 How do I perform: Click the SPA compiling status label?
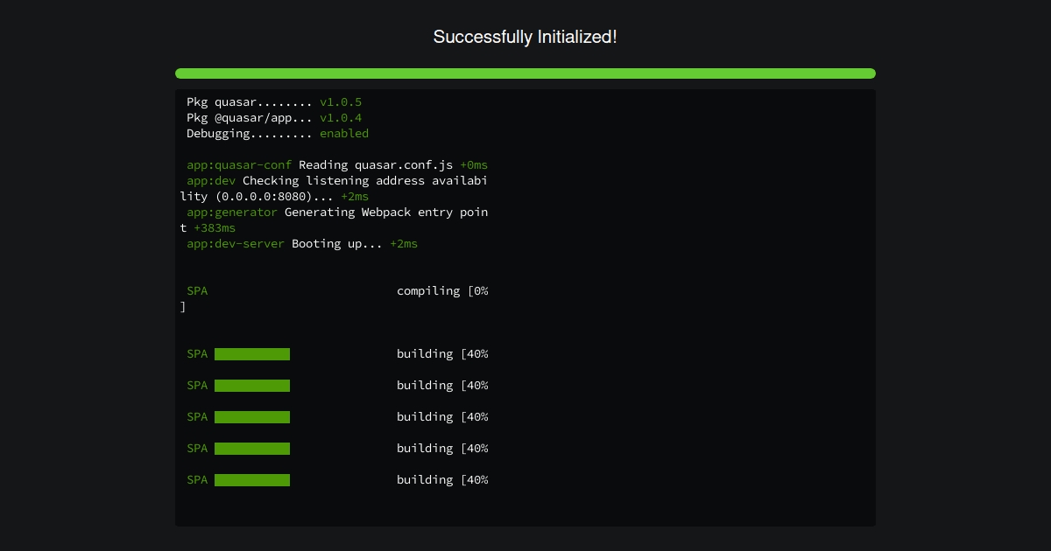tap(196, 290)
